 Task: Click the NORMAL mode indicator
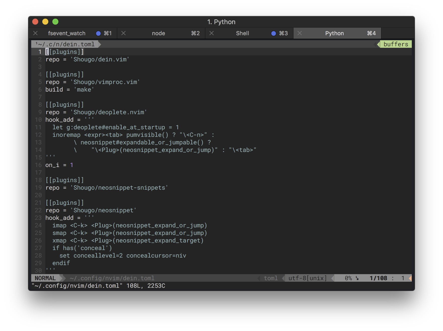45,278
